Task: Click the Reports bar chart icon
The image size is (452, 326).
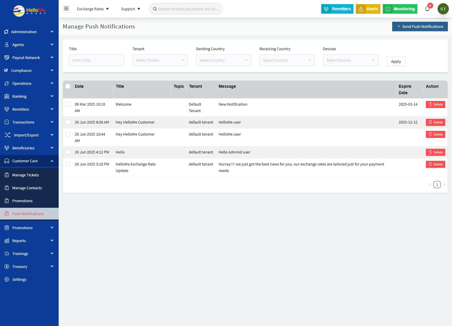Action: pos(7,241)
